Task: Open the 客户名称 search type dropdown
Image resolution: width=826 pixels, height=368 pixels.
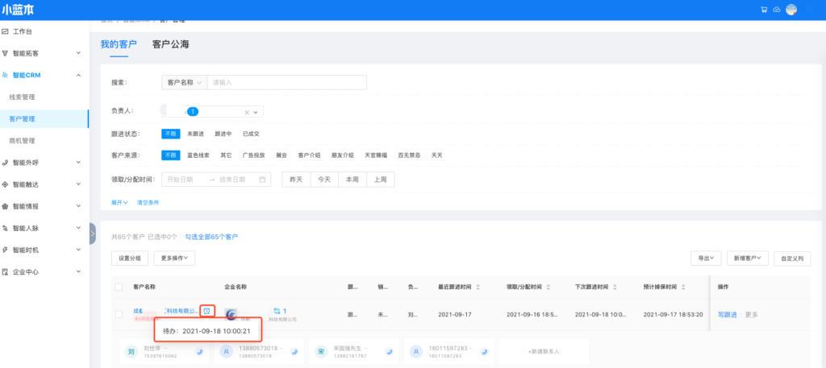Action: click(184, 82)
